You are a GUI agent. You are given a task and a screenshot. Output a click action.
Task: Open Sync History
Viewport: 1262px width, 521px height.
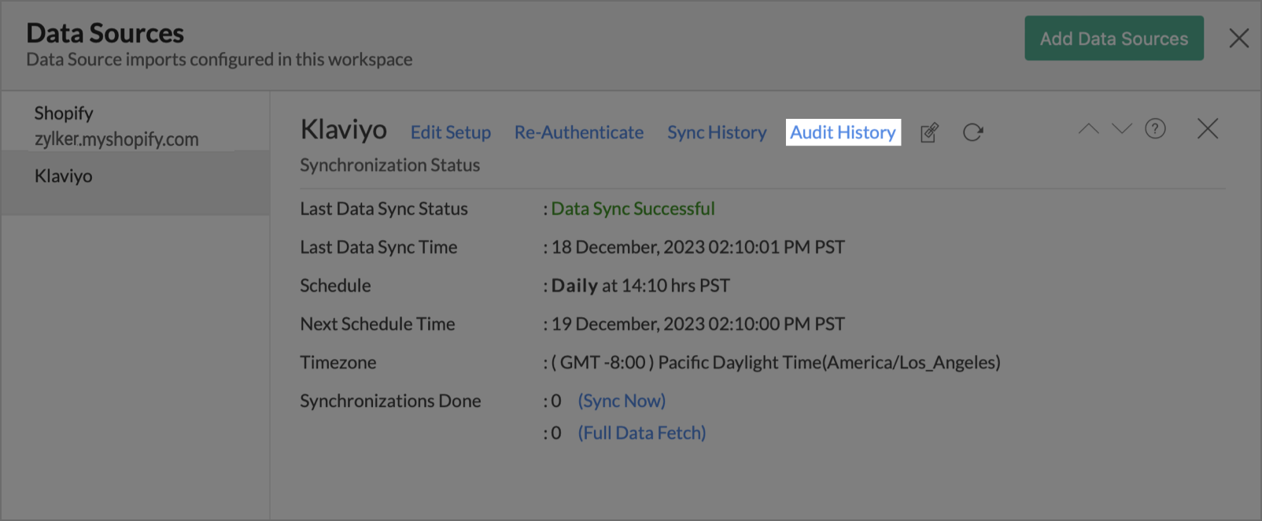(717, 132)
